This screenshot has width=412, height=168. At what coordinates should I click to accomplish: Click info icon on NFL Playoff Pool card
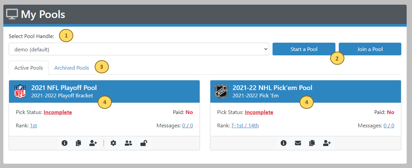click(x=65, y=143)
